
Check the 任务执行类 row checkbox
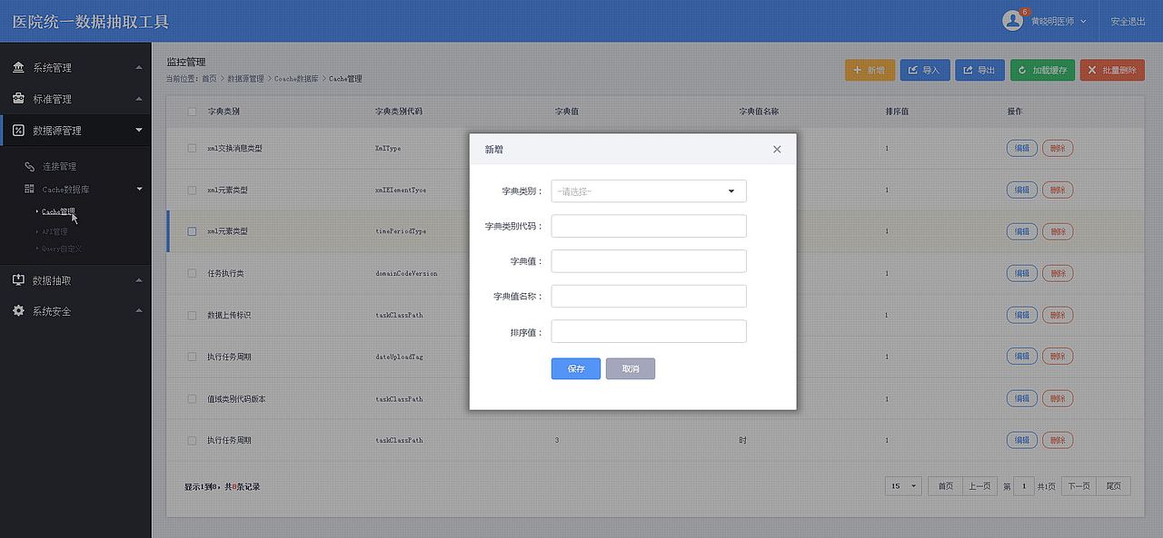click(192, 273)
